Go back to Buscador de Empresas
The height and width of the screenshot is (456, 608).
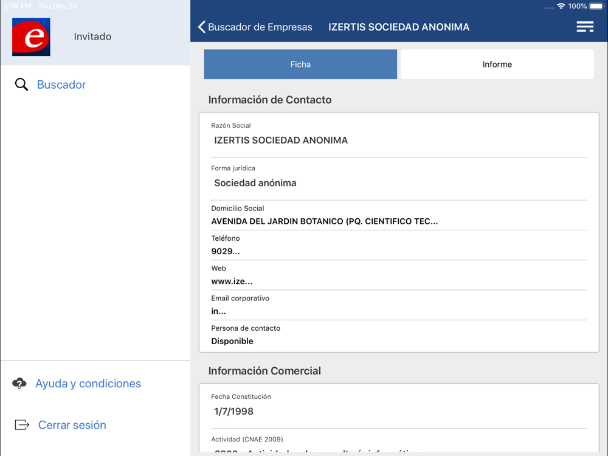coord(260,27)
